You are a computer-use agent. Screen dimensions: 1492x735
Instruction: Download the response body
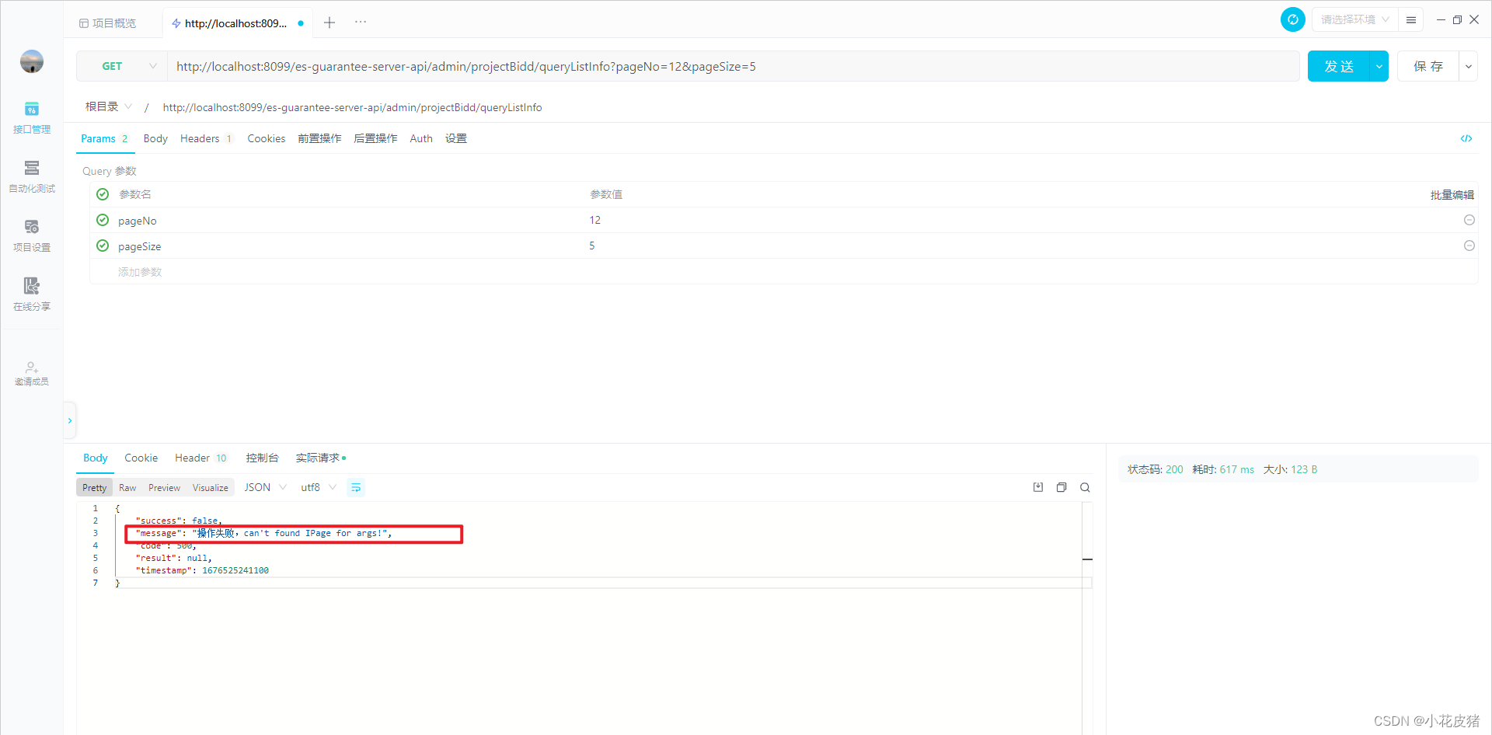tap(1037, 487)
